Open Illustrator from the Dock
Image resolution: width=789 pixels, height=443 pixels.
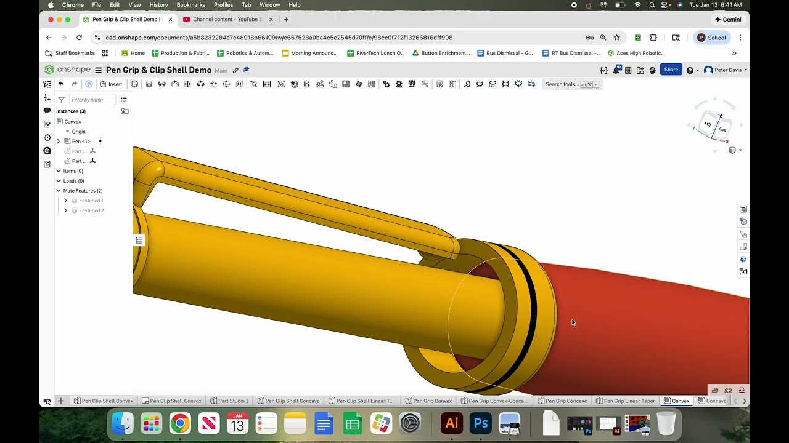pyautogui.click(x=452, y=423)
